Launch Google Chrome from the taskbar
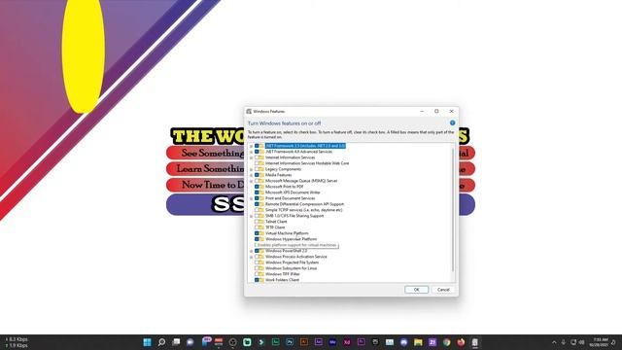 pyautogui.click(x=447, y=342)
